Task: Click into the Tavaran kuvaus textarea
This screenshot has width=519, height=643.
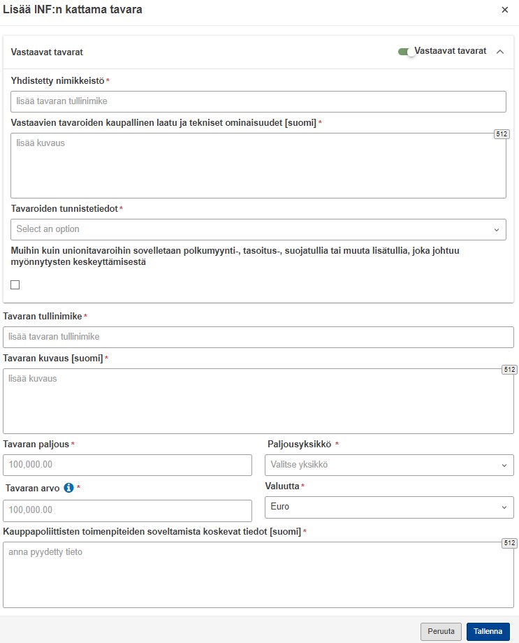Action: 258,401
